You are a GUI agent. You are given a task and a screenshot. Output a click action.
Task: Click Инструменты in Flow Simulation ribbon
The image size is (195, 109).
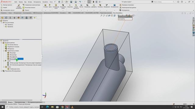pos(124,10)
